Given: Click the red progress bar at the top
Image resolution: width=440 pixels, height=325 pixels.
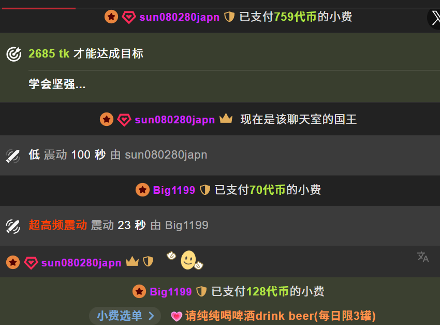Looking at the screenshot, I should [x=39, y=8].
